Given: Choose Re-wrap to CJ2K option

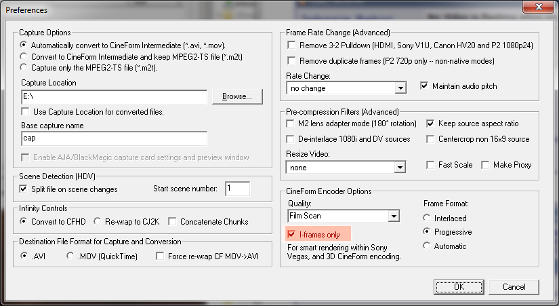Looking at the screenshot, I should 97,221.
